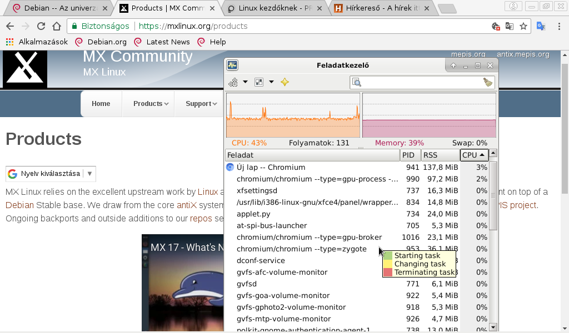569x333 pixels.
Task: Click the Debian link in the paragraph
Action: click(19, 205)
